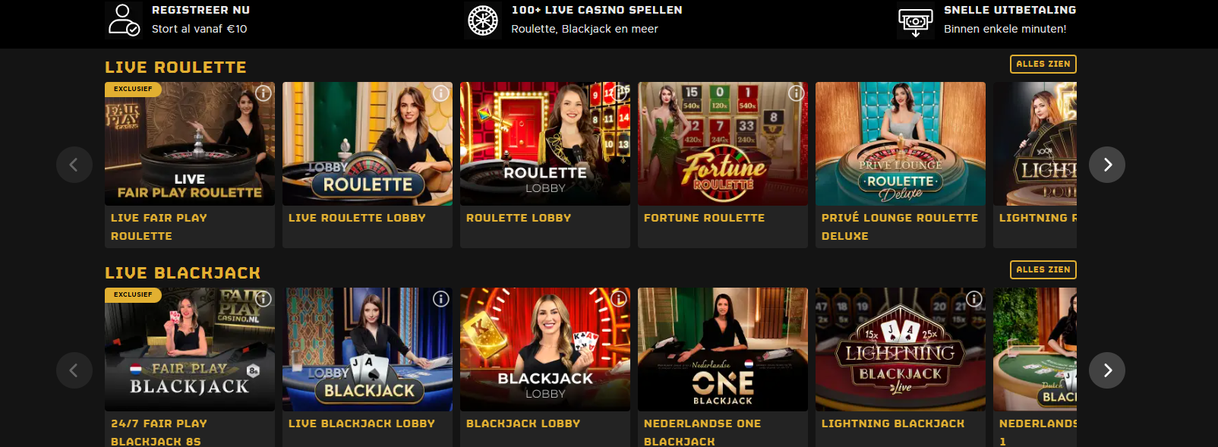Click the register user icon

click(123, 20)
